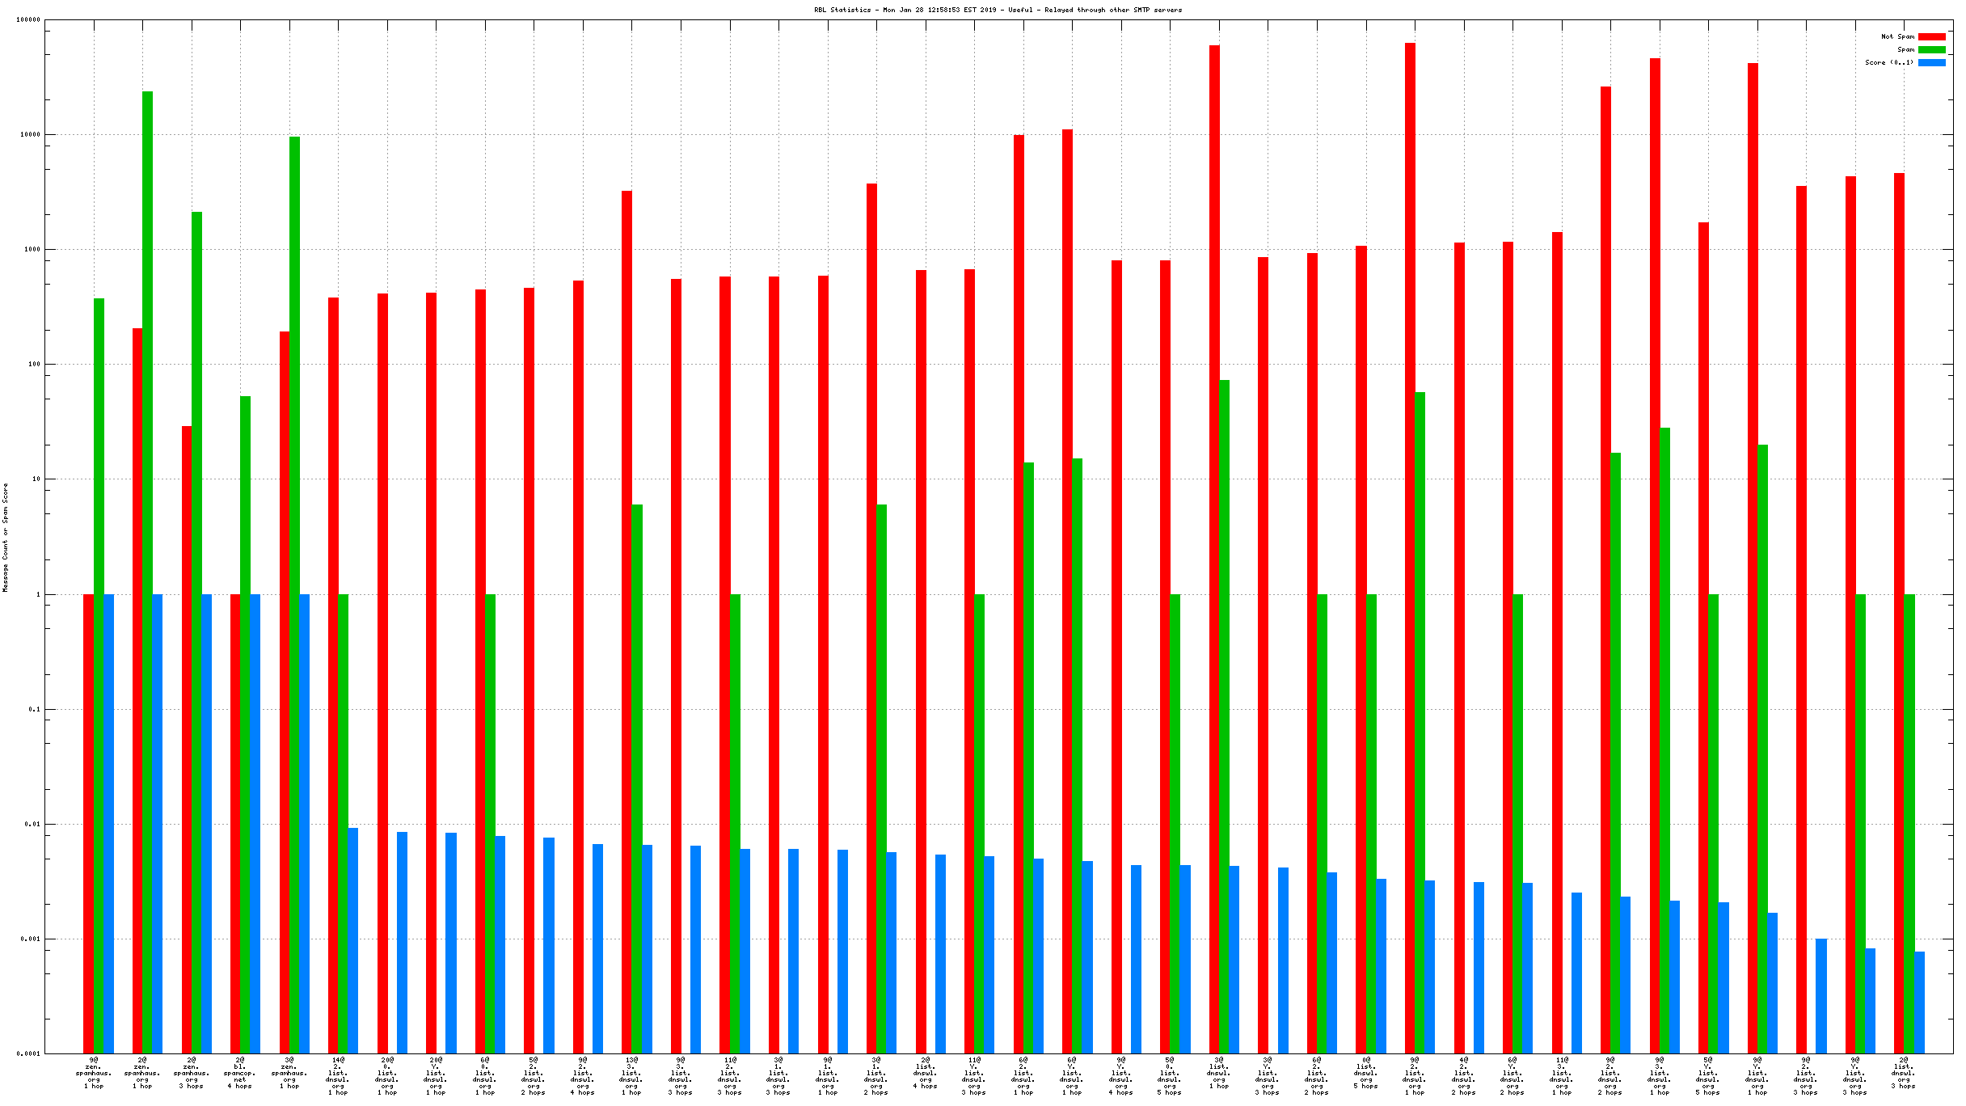Click the Score (0..1) legend text

pos(1889,62)
